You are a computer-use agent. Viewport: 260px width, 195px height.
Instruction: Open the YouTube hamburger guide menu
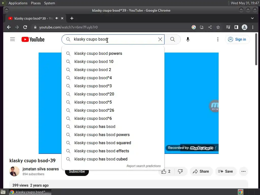[12, 39]
